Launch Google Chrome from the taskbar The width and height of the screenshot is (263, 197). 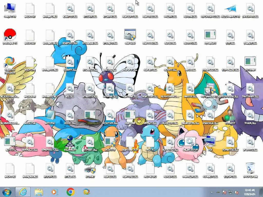click(x=71, y=192)
